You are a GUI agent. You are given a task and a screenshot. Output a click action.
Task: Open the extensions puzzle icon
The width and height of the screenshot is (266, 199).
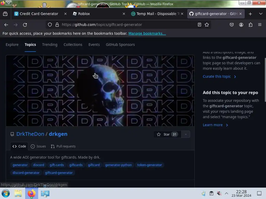(250, 25)
